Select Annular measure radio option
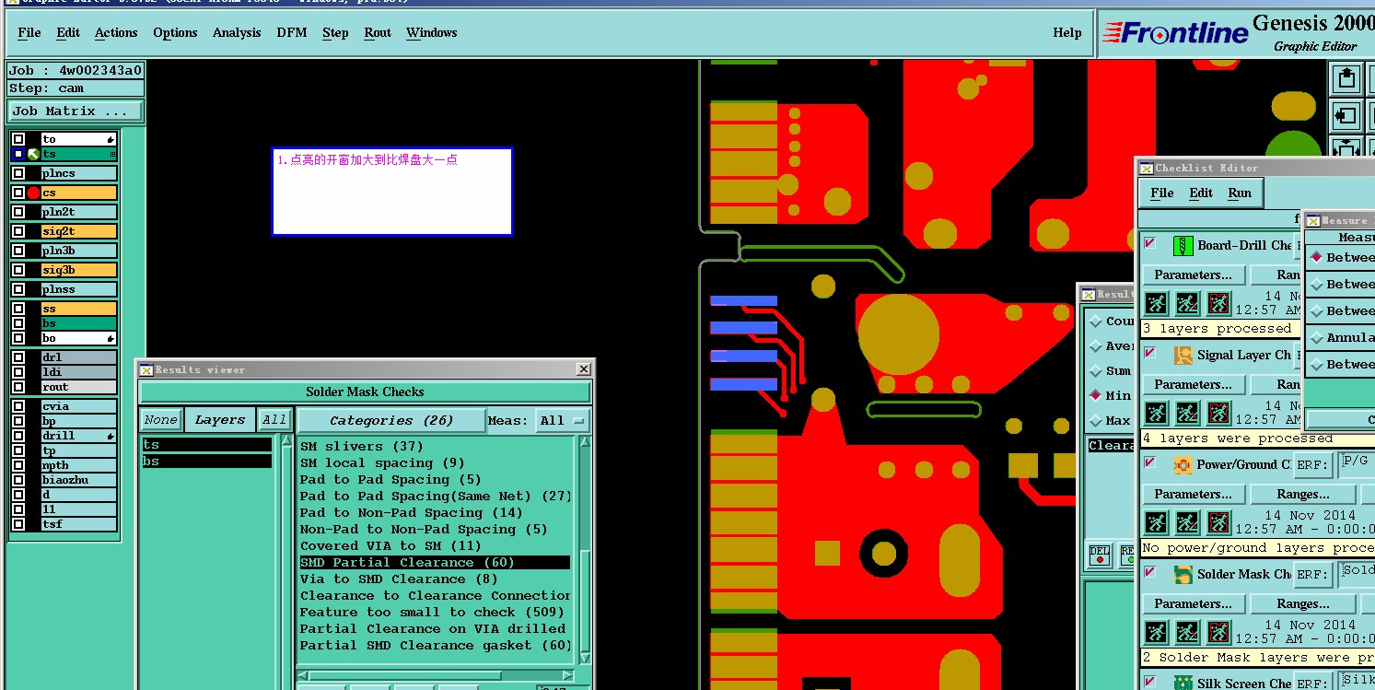This screenshot has width=1375, height=690. [x=1317, y=338]
